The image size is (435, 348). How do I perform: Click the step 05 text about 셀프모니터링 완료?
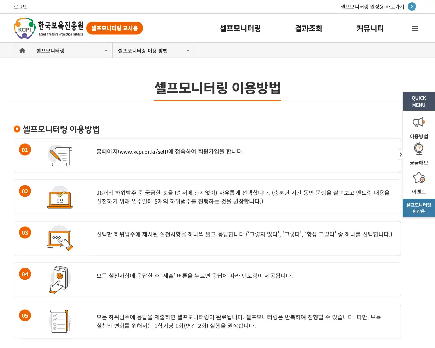(x=239, y=321)
